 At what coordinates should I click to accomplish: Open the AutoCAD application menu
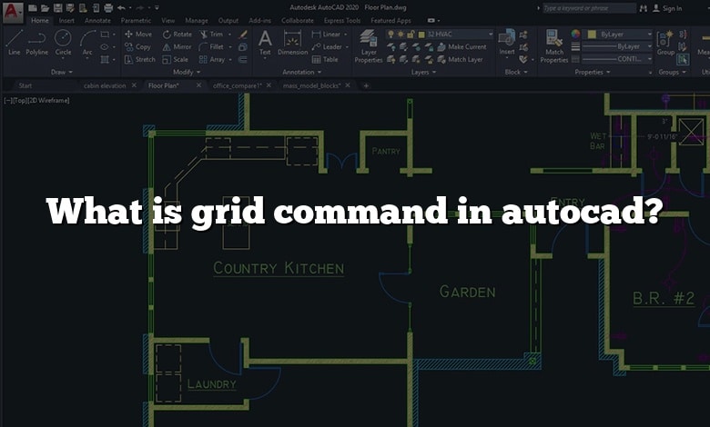[x=12, y=12]
